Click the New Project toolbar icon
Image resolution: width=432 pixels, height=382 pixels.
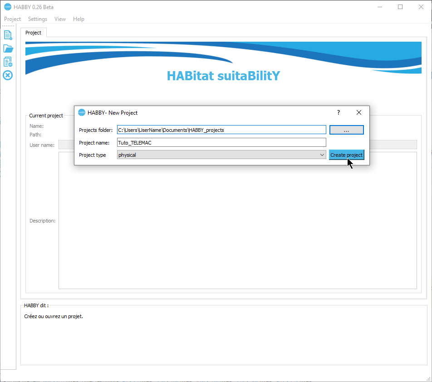coord(8,35)
